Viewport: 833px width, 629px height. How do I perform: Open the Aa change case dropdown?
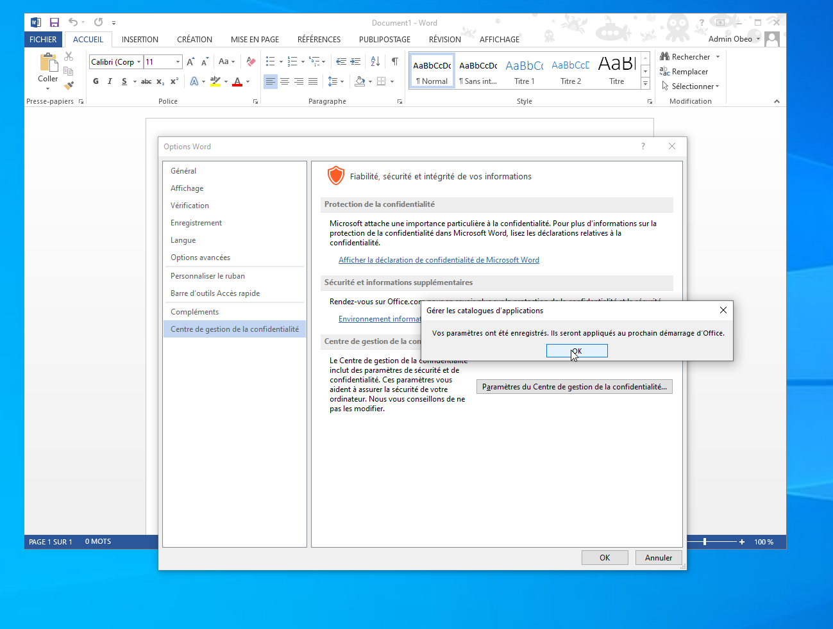[x=226, y=62]
